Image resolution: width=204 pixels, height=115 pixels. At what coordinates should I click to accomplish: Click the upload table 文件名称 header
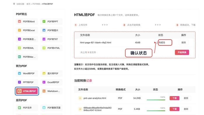(85, 35)
